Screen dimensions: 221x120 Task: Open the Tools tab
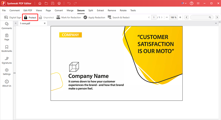click(133, 10)
